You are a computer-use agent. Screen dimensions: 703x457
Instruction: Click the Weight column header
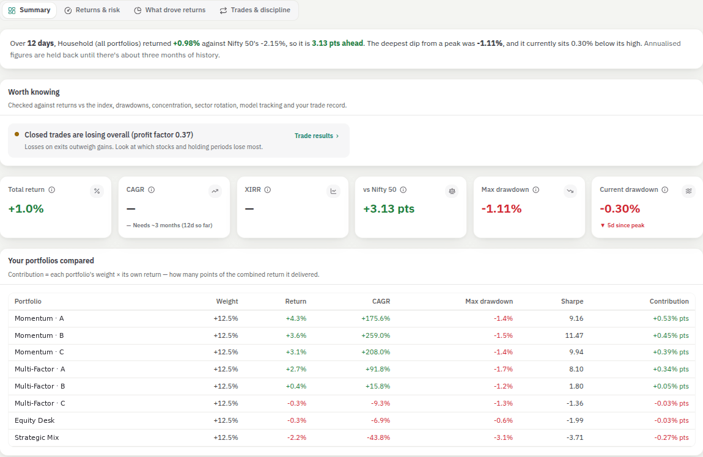pyautogui.click(x=227, y=302)
